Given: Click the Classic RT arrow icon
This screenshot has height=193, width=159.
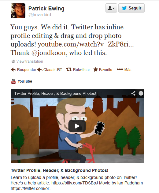Looking at the screenshot, I should point(40,70).
